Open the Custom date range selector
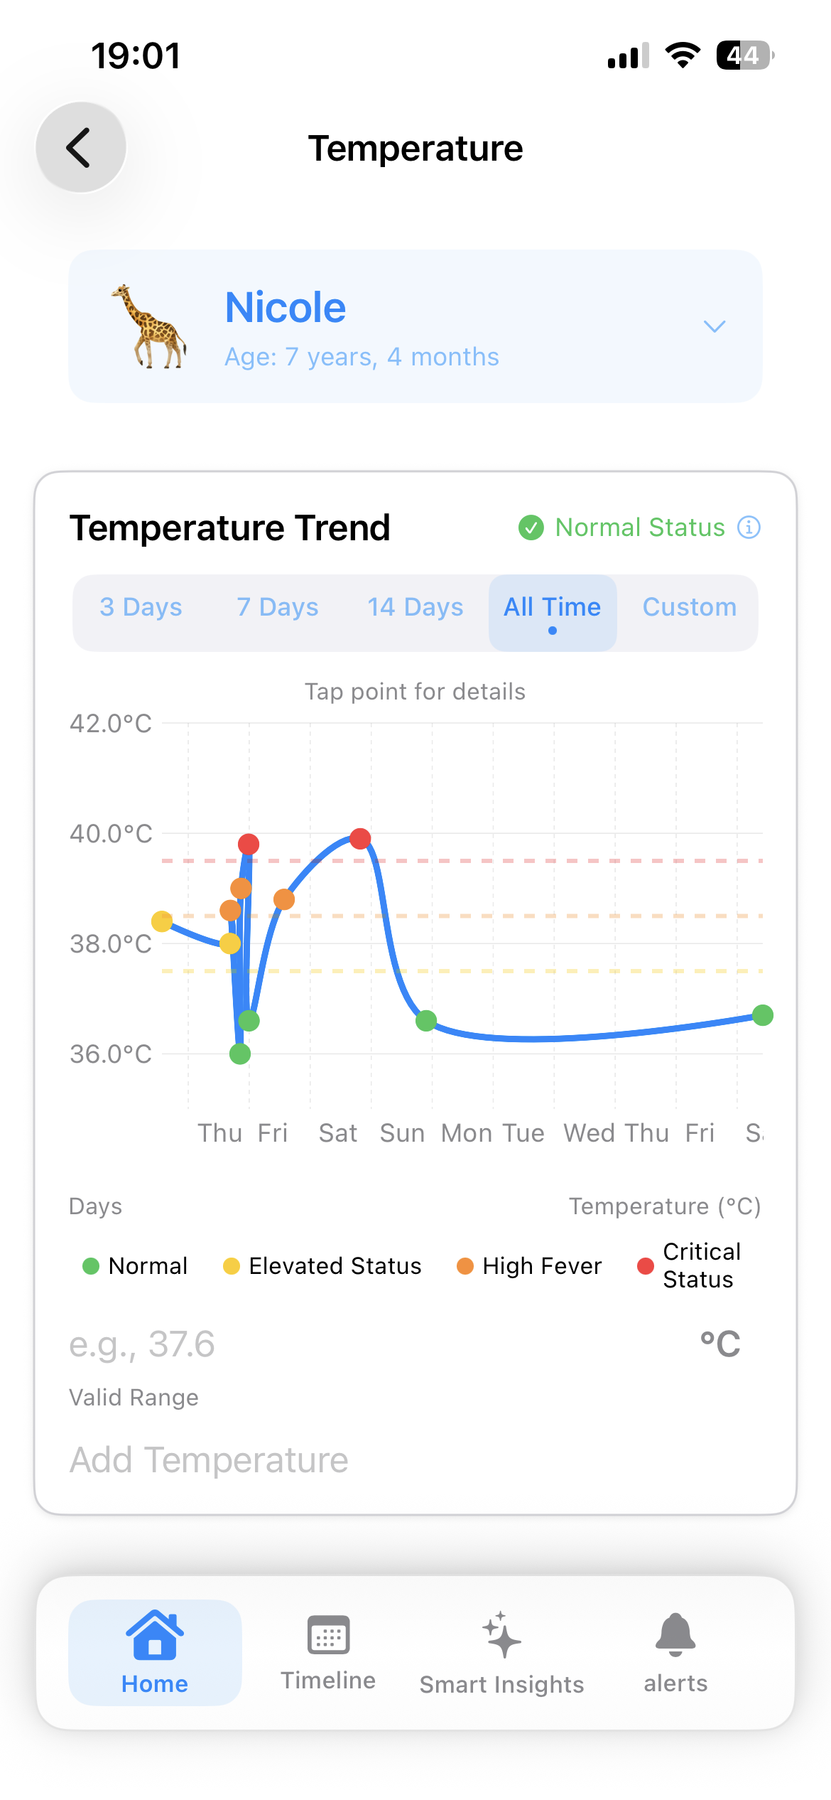Image resolution: width=831 pixels, height=1800 pixels. [x=689, y=608]
